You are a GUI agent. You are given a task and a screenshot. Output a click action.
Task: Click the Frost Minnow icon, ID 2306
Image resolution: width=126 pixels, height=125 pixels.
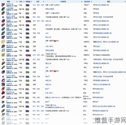click(3, 50)
